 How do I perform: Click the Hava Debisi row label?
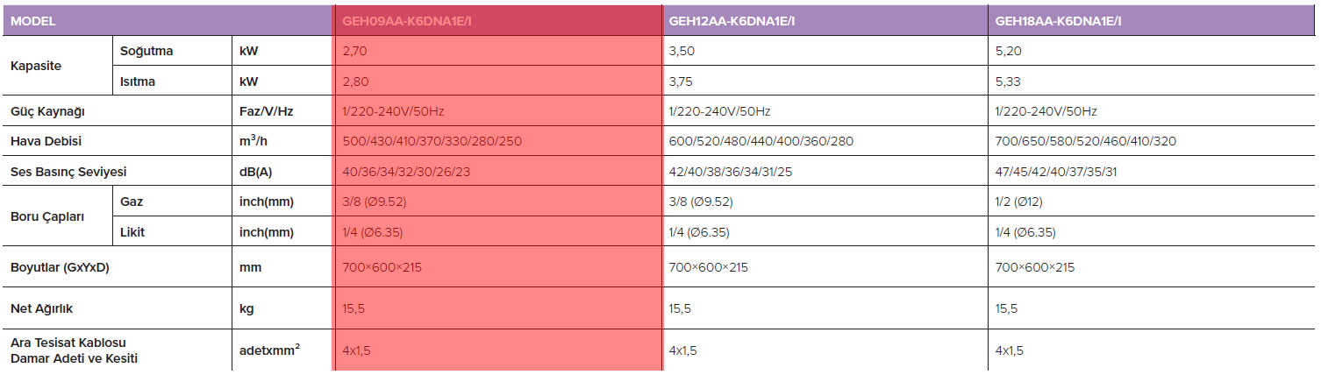(46, 141)
